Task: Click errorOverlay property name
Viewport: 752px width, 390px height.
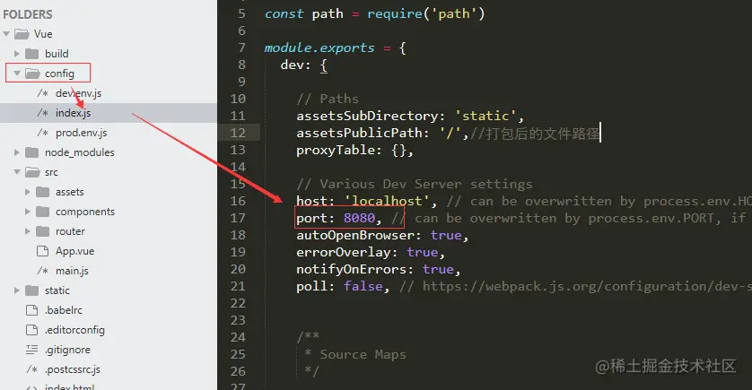Action: [344, 252]
